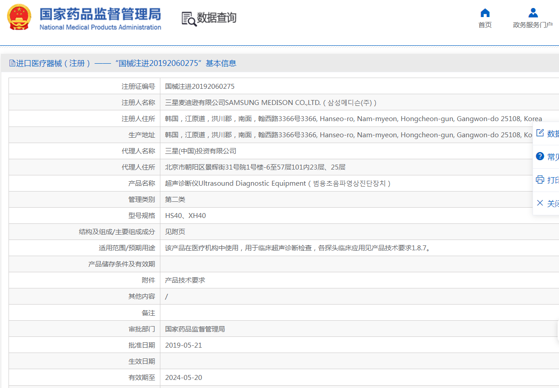Viewport: 559px width, 388px height.
Task: Click the 产品储存条件及有效期 label
Action: (122, 264)
